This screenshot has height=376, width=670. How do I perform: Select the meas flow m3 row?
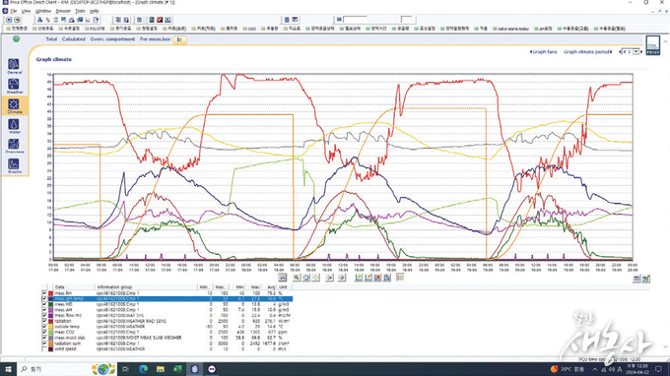pyautogui.click(x=167, y=315)
